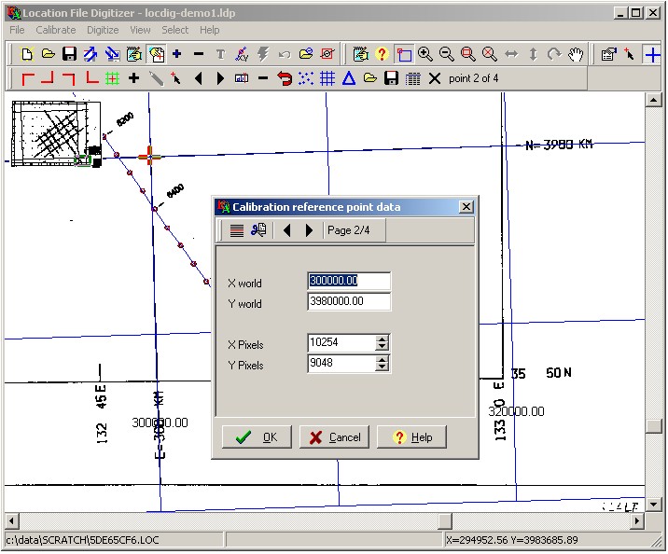Image resolution: width=668 pixels, height=554 pixels.
Task: Click the horizontal scrollbar right arrow
Action: 637,520
